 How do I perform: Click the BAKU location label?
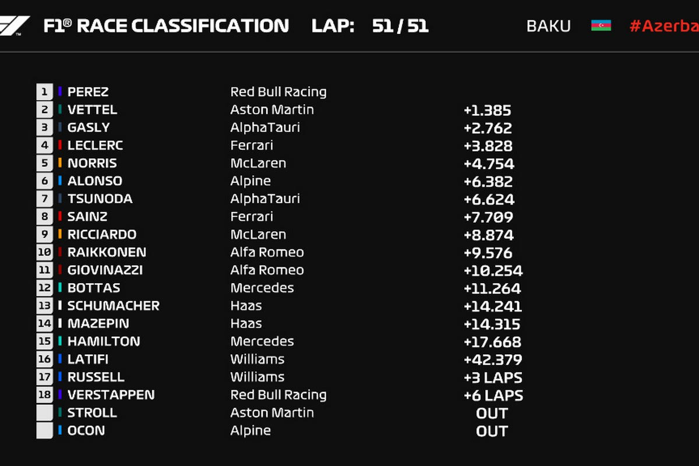[548, 26]
